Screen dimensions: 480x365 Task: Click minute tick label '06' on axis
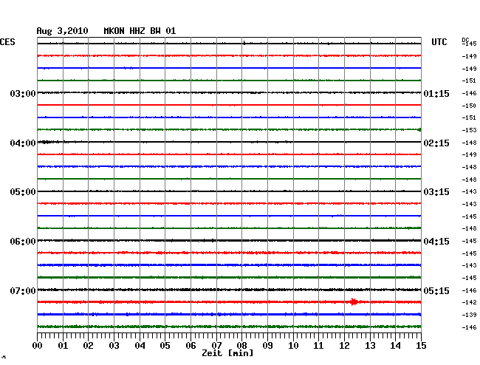191,346
